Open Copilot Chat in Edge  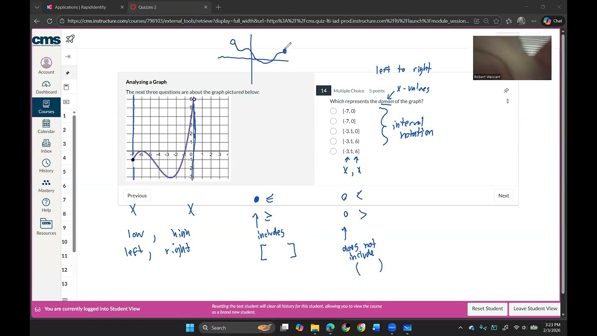click(x=553, y=21)
